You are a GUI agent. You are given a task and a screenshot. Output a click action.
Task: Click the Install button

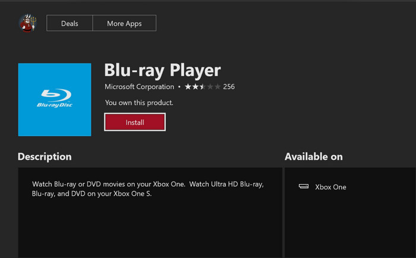click(x=135, y=122)
